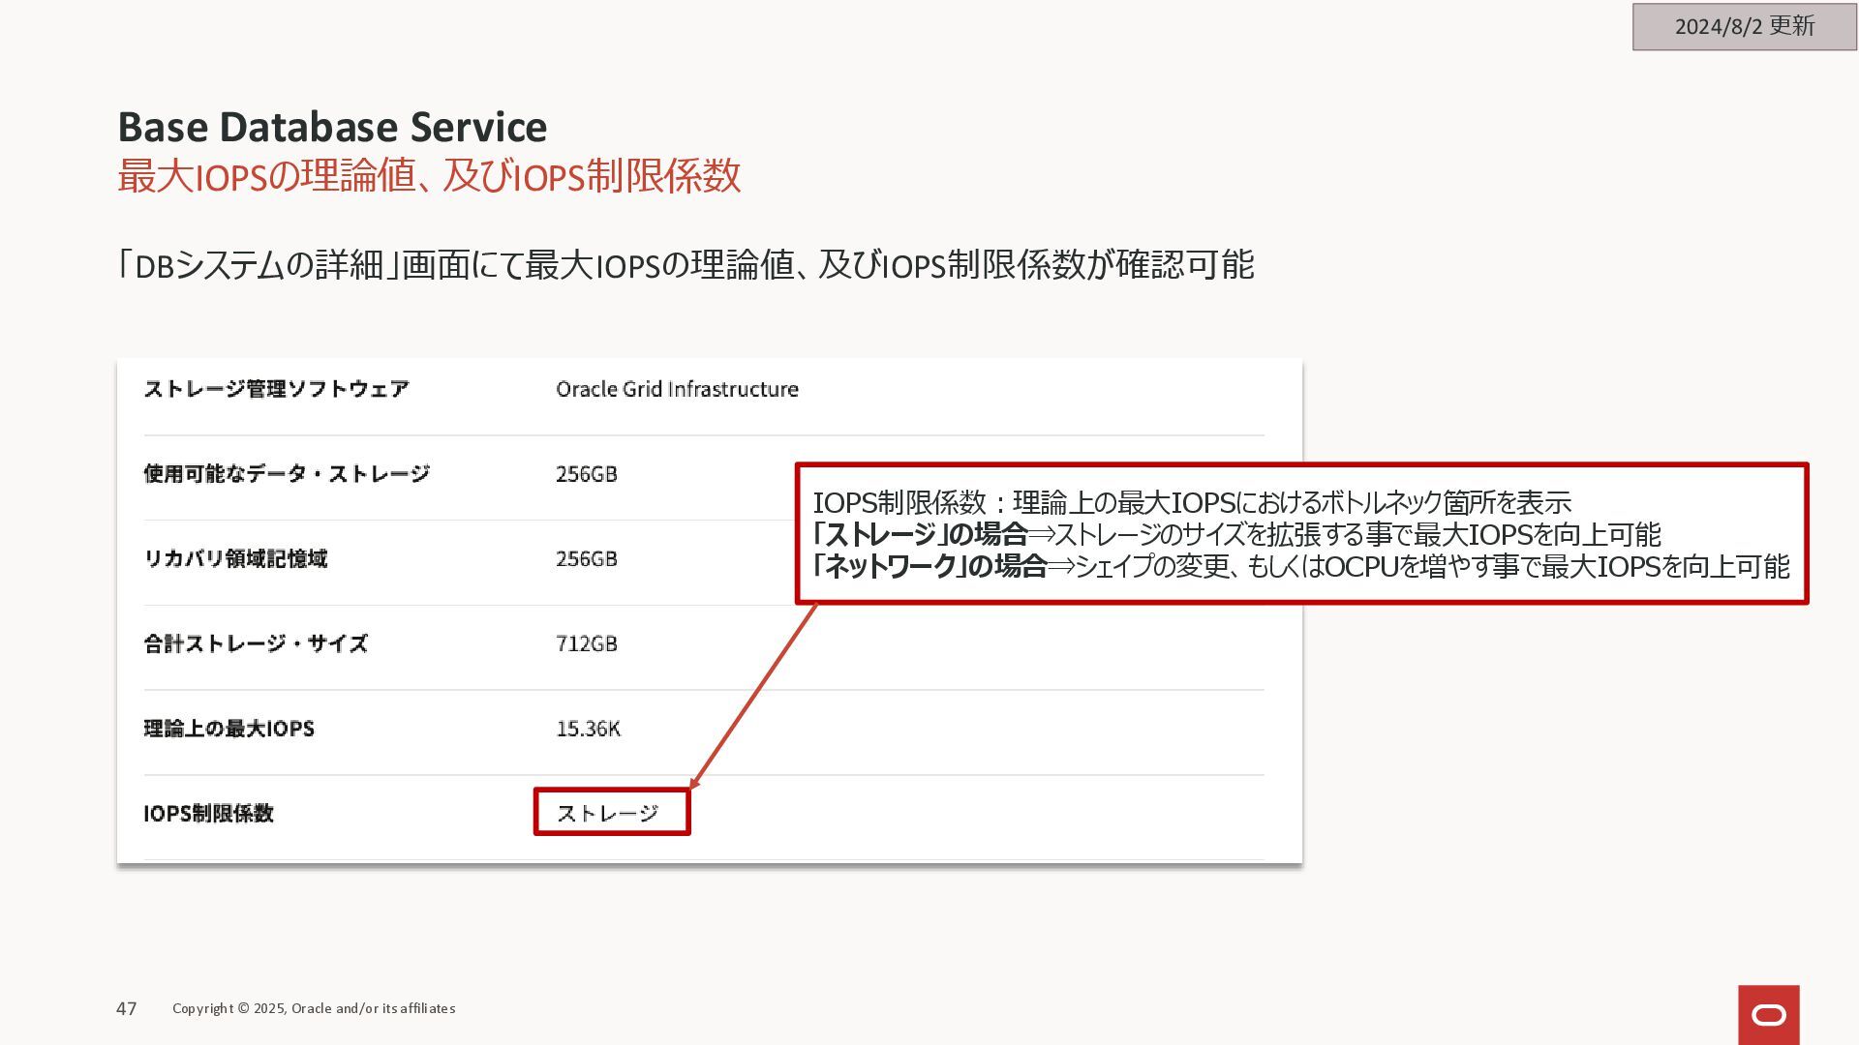
Task: Click the '合計ストレージ・サイズ' label
Action: (x=256, y=643)
